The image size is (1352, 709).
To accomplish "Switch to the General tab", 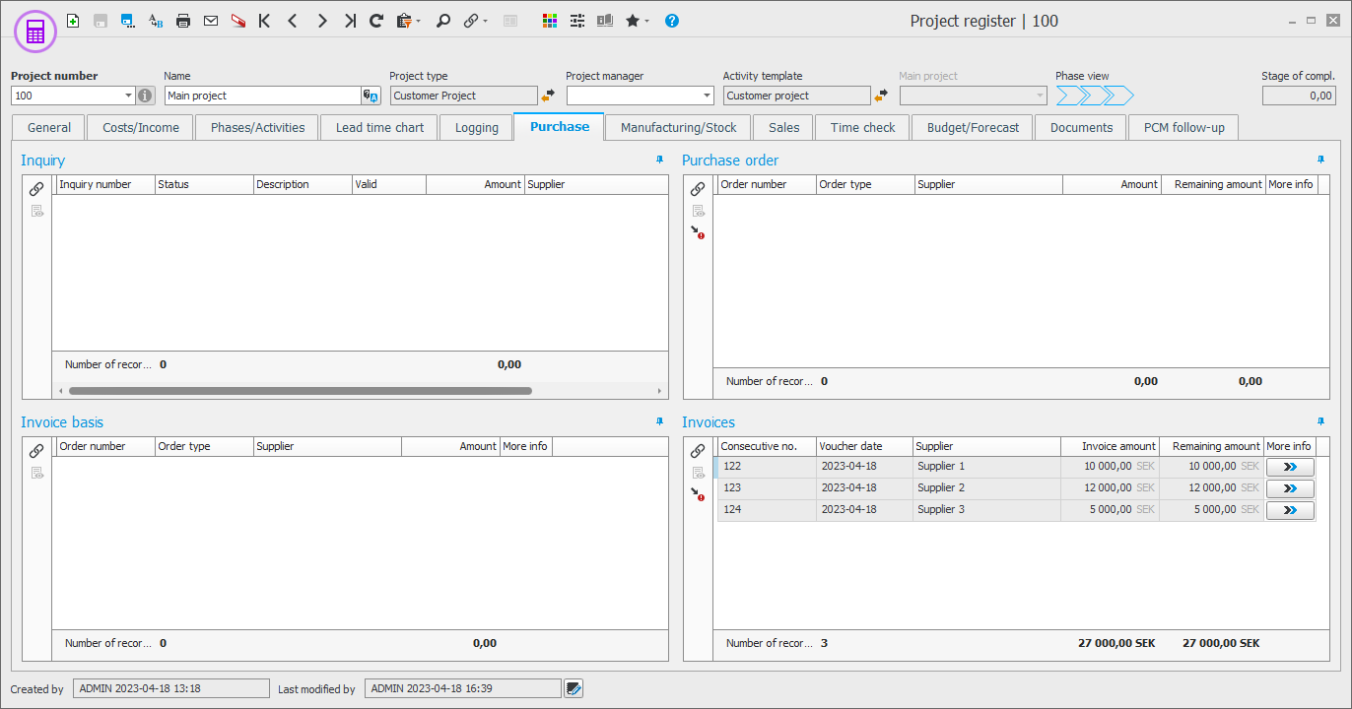I will 49,127.
